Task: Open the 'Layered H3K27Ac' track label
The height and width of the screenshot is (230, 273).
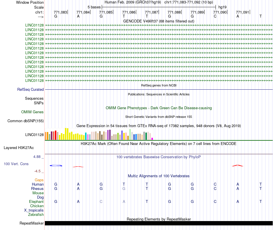Action: pos(19,148)
